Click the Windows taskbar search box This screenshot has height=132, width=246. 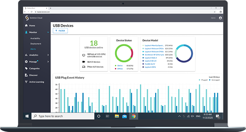click(63, 116)
